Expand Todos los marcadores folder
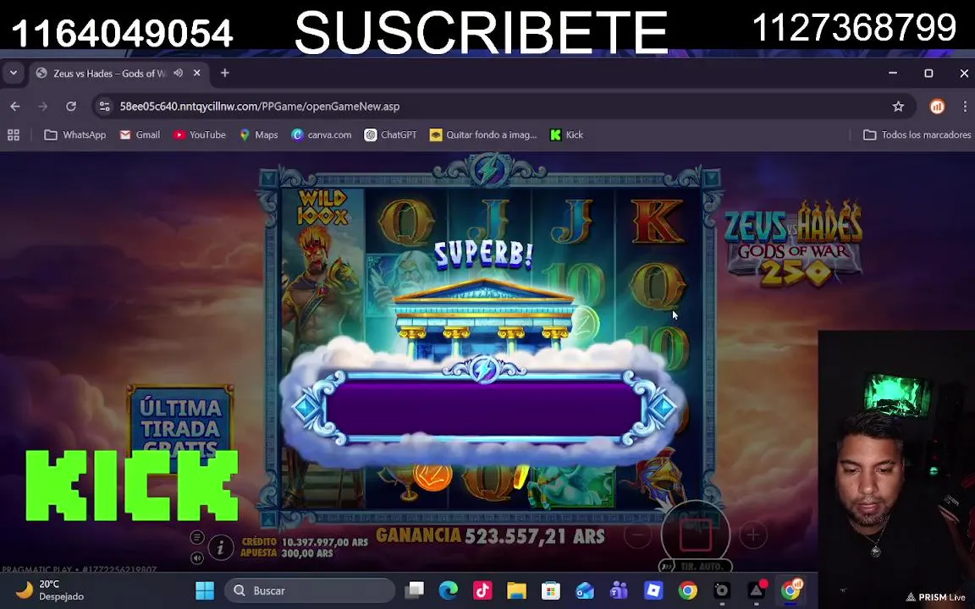The image size is (975, 609). coord(917,134)
